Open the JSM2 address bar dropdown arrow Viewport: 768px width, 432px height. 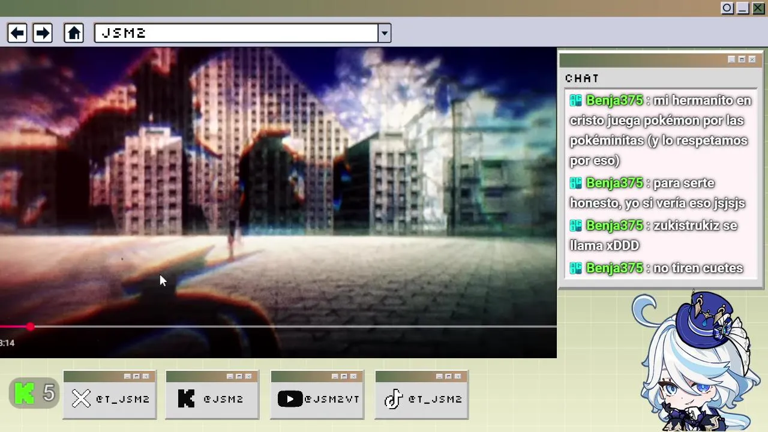385,33
